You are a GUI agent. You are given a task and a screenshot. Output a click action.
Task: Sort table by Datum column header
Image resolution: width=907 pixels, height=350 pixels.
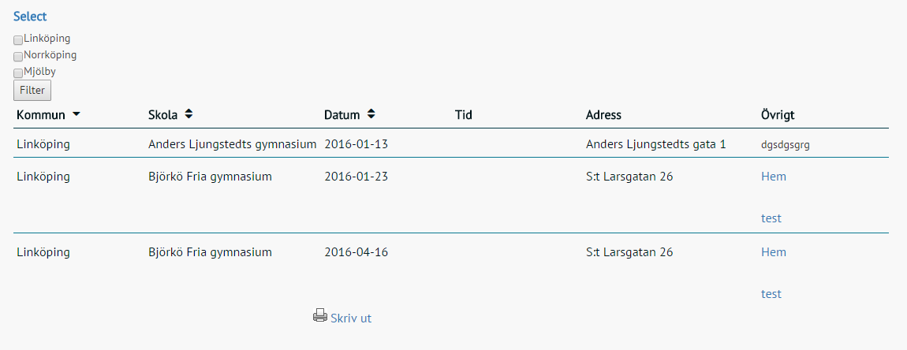tap(342, 114)
